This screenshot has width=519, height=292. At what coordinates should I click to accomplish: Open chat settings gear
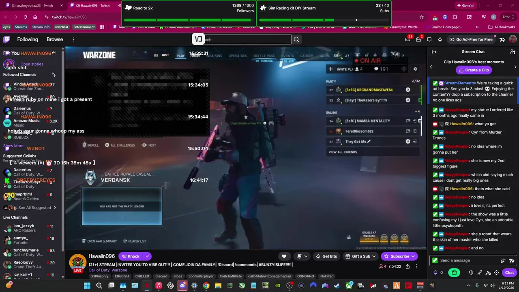click(497, 273)
